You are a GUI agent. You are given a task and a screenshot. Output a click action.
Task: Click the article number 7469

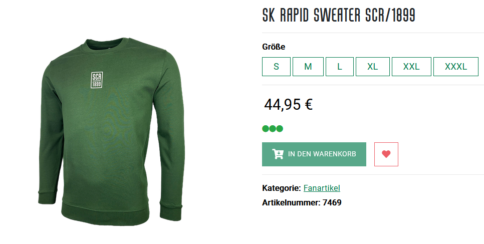coord(332,202)
